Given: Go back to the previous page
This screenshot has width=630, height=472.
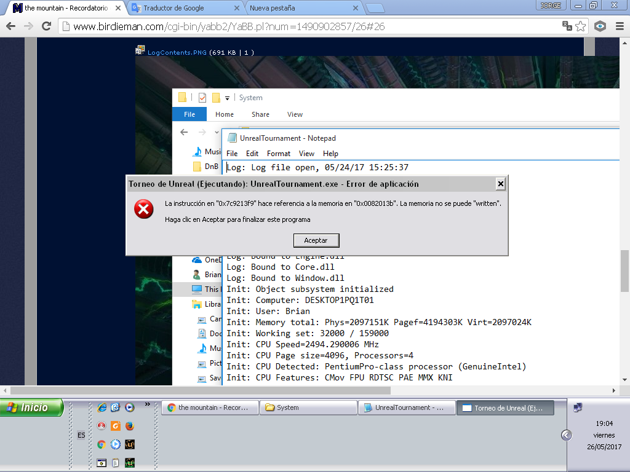Looking at the screenshot, I should (x=11, y=26).
